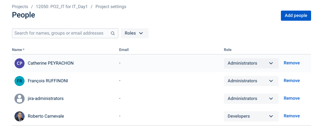Image resolution: width=323 pixels, height=132 pixels.
Task: Remove jira-administrators group from the project
Action: click(x=292, y=98)
